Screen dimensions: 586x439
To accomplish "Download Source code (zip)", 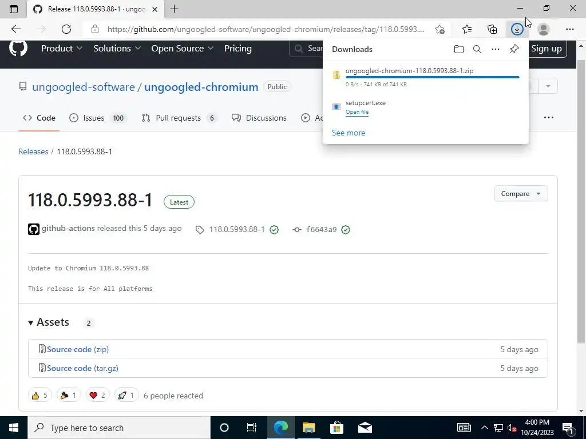I will [x=78, y=349].
